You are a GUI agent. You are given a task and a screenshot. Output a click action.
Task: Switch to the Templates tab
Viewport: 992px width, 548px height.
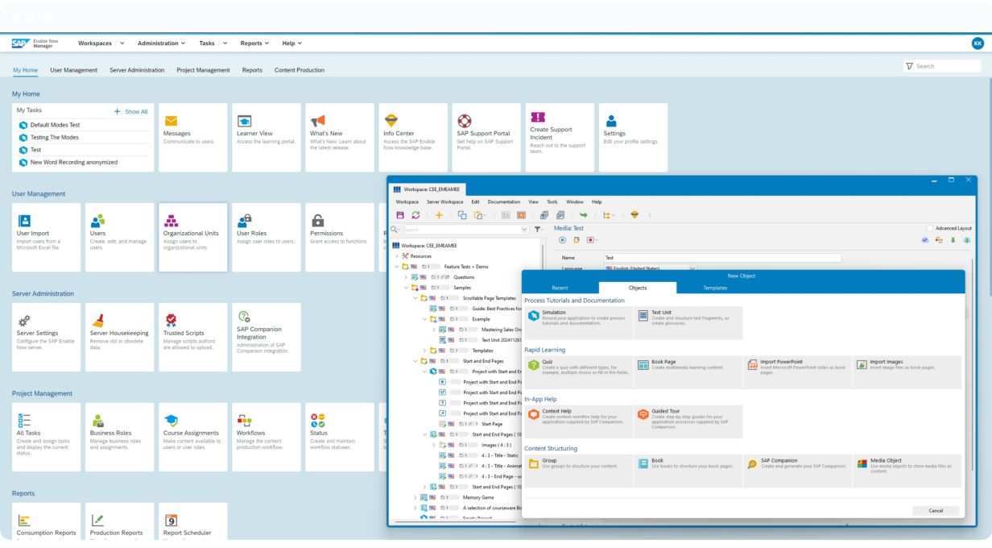[x=714, y=287]
